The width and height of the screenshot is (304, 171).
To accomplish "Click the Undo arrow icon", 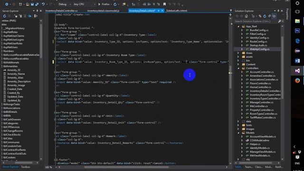I will [43, 4].
